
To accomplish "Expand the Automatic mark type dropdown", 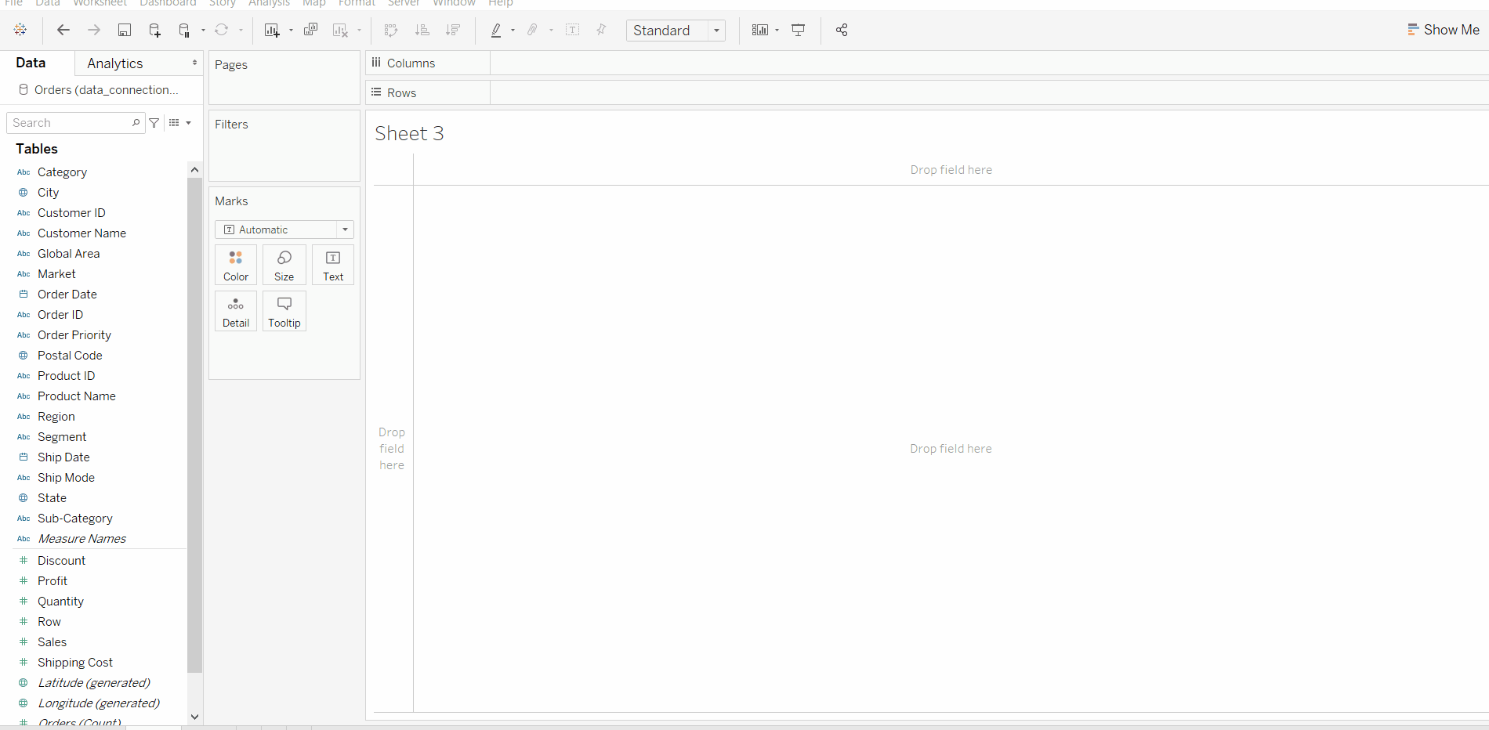I will click(x=284, y=229).
